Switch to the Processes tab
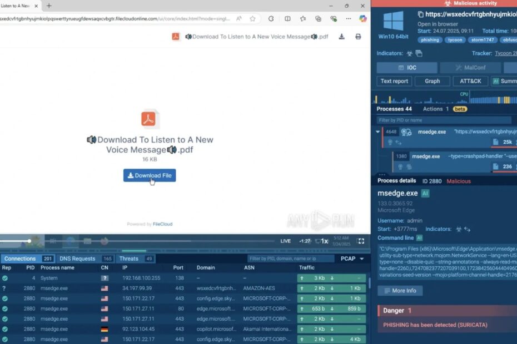The image size is (517, 344). click(x=394, y=109)
